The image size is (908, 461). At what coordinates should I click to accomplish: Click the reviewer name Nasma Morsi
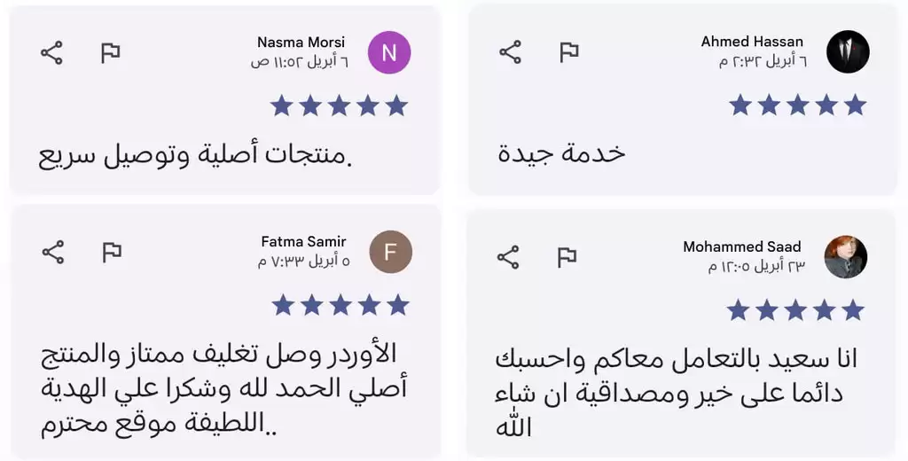click(x=301, y=43)
